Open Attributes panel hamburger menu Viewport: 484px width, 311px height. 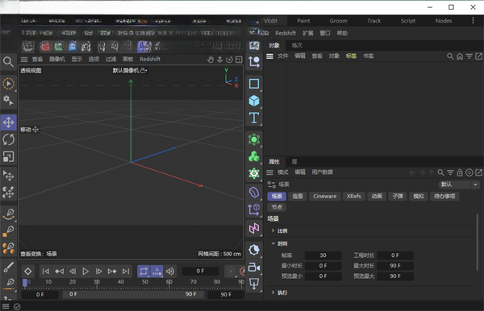[269, 172]
